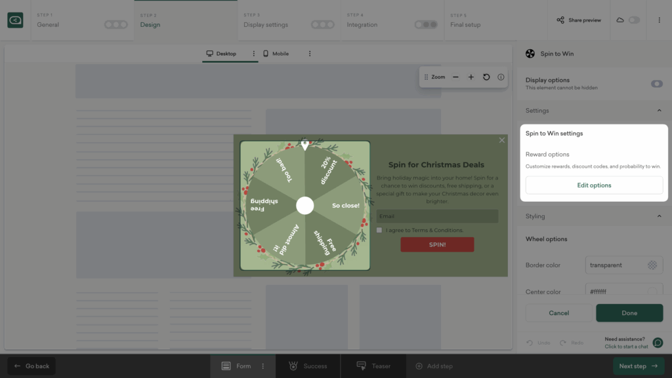Check the Terms & Conditions agreement checkbox
The height and width of the screenshot is (378, 672).
(x=379, y=230)
